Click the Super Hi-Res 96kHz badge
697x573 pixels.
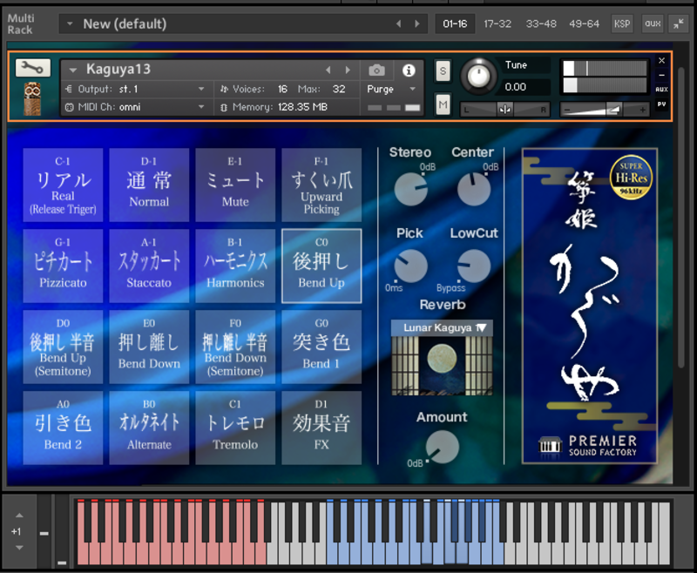pyautogui.click(x=631, y=177)
